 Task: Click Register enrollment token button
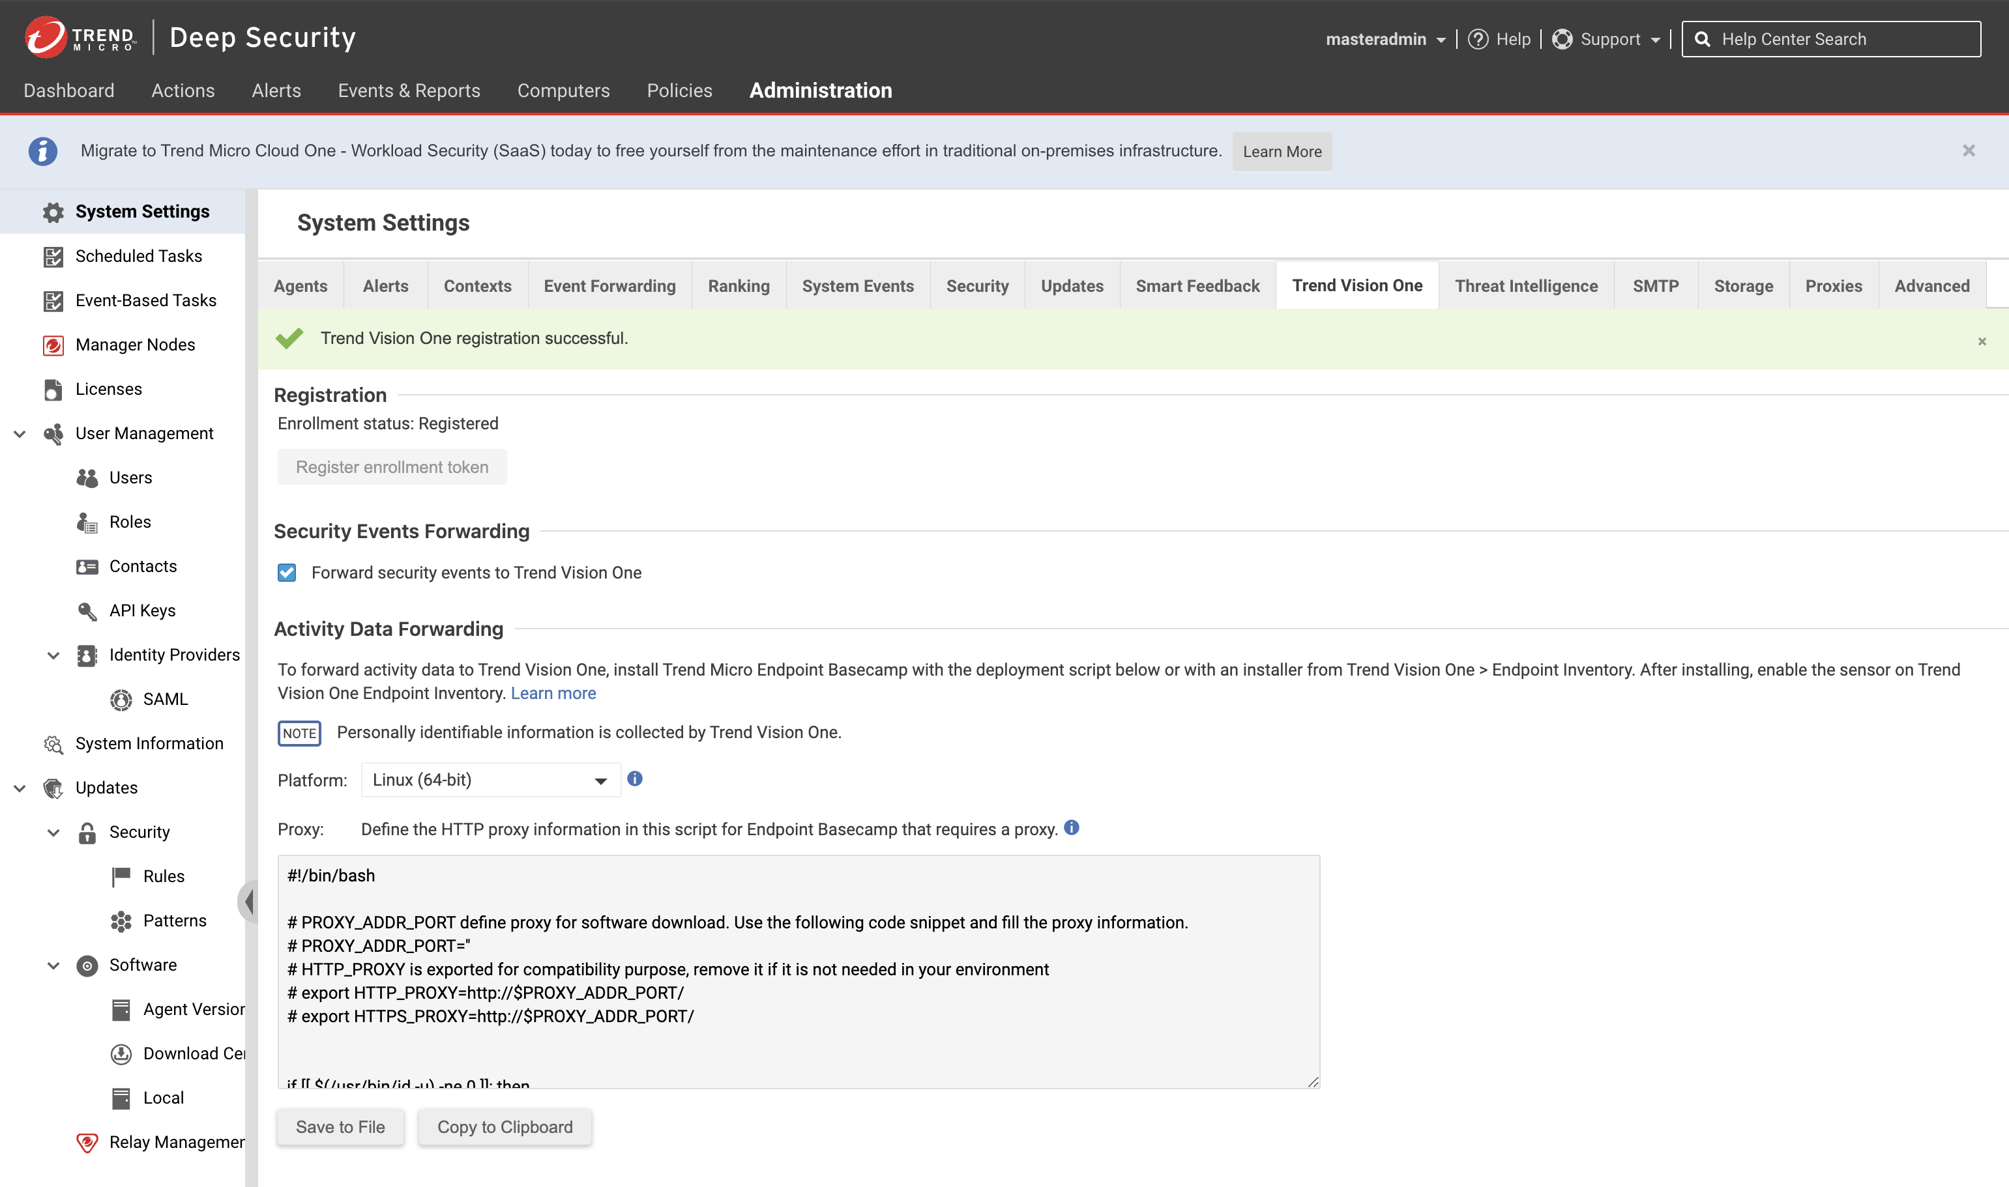(x=392, y=467)
